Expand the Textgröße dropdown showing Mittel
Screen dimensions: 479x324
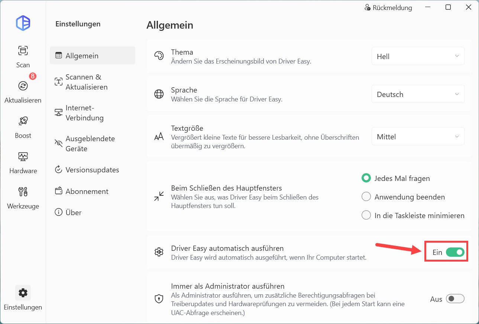[418, 136]
